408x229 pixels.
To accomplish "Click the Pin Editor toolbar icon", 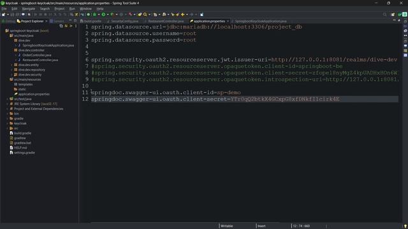I will [201, 15].
